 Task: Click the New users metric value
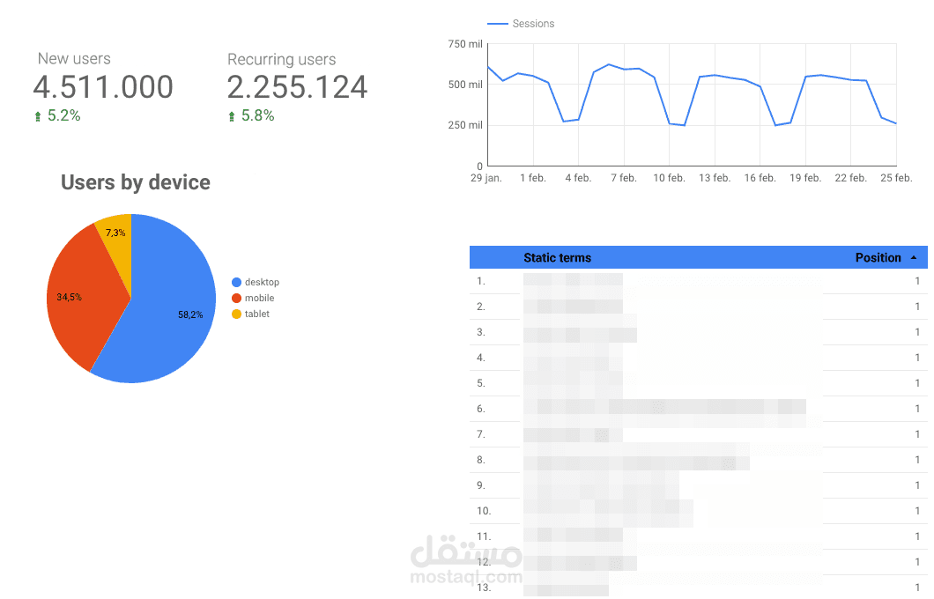103,87
